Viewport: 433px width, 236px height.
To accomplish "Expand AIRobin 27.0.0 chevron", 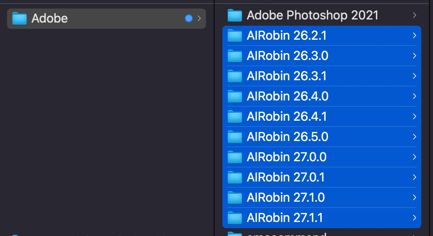I will [x=415, y=157].
